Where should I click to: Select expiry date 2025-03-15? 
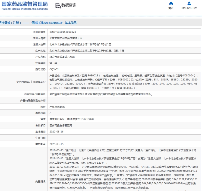tap(56, 144)
